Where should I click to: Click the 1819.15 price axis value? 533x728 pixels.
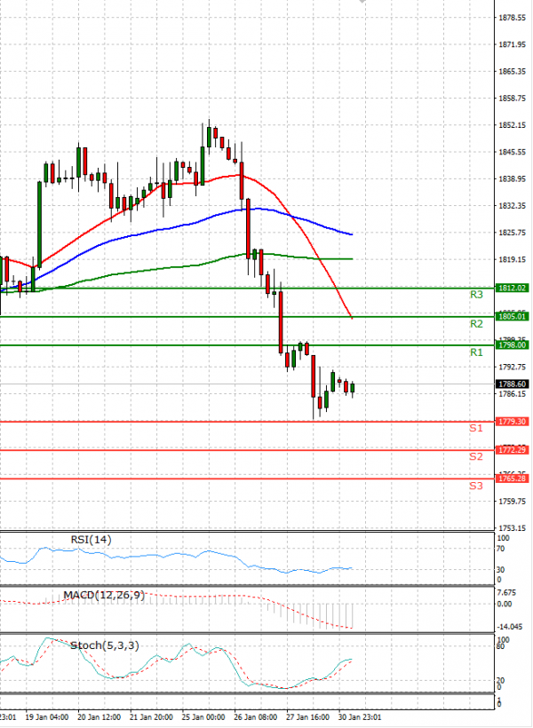[512, 259]
